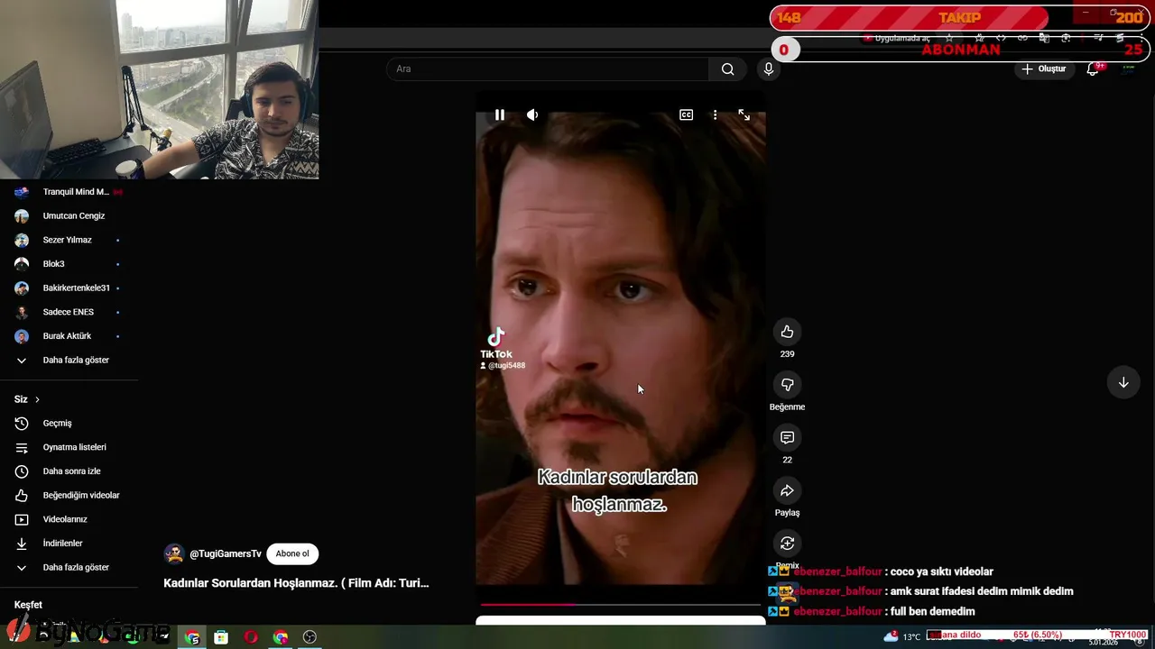Viewport: 1155px width, 649px height.
Task: Open Microsoft Store from taskbar
Action: [x=221, y=637]
